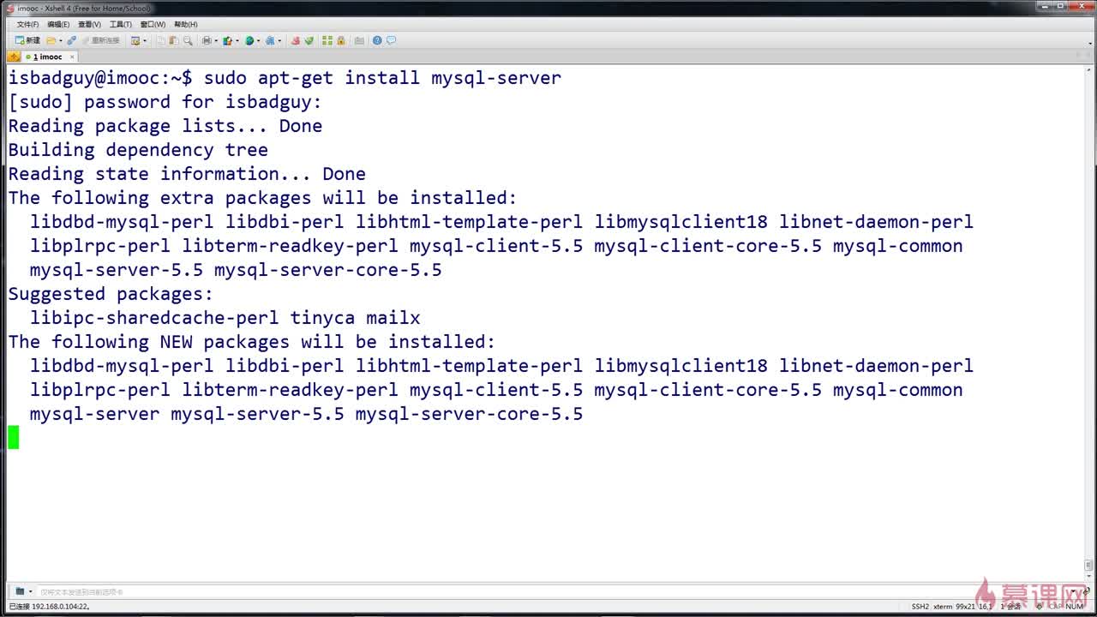
Task: Click the speech bubble feedback icon
Action: tap(391, 40)
